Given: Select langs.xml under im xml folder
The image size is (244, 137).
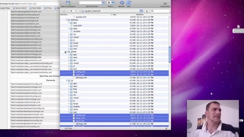Looking at the screenshot, I should coord(114,118).
